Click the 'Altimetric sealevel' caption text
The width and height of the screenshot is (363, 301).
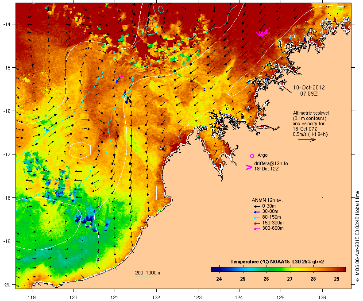(x=311, y=113)
